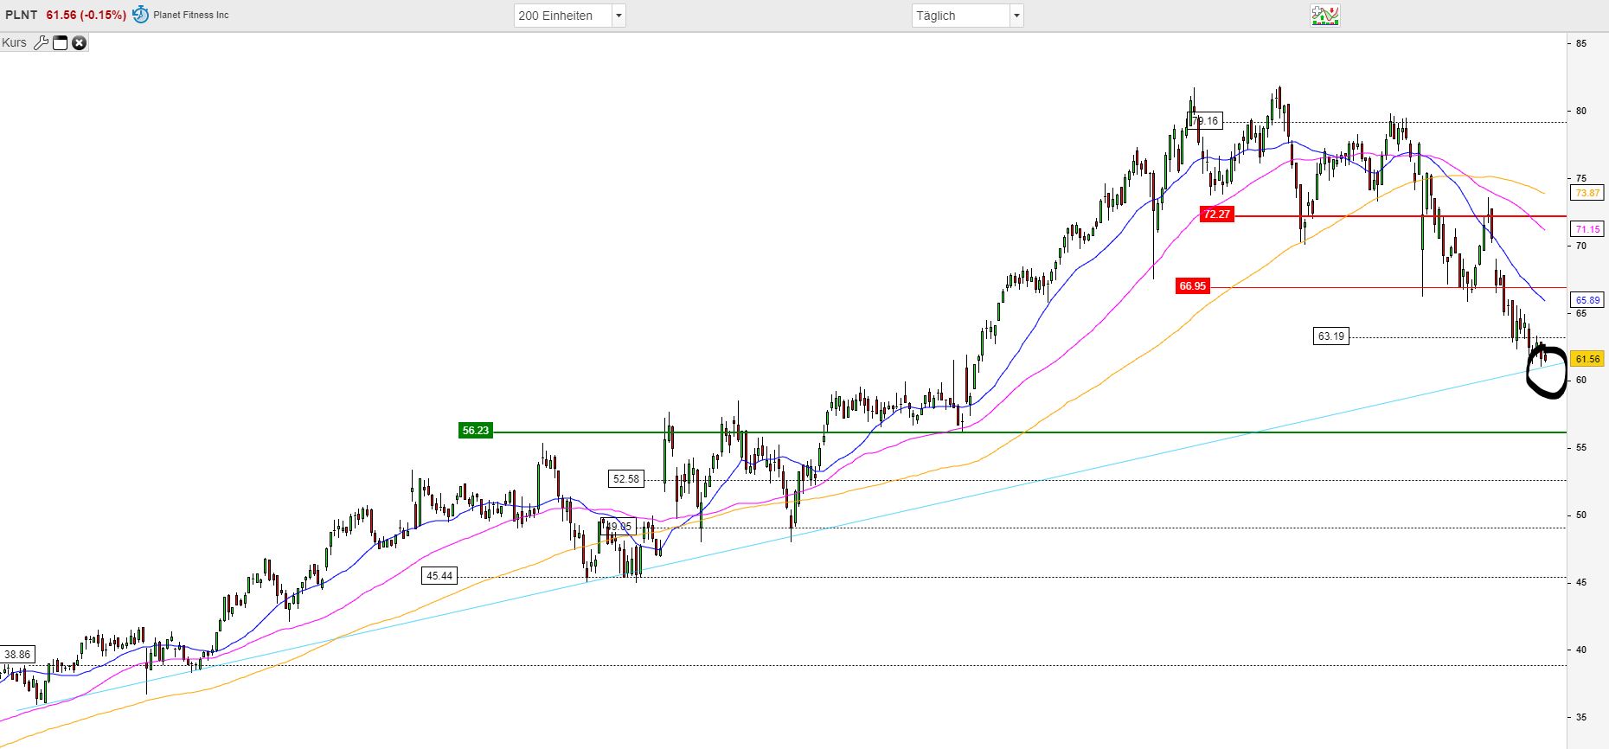
Task: Click the 61.56 current price tag
Action: pyautogui.click(x=1587, y=359)
